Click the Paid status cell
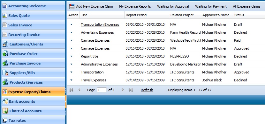Screen dimensions: 265x124 pos(237,40)
